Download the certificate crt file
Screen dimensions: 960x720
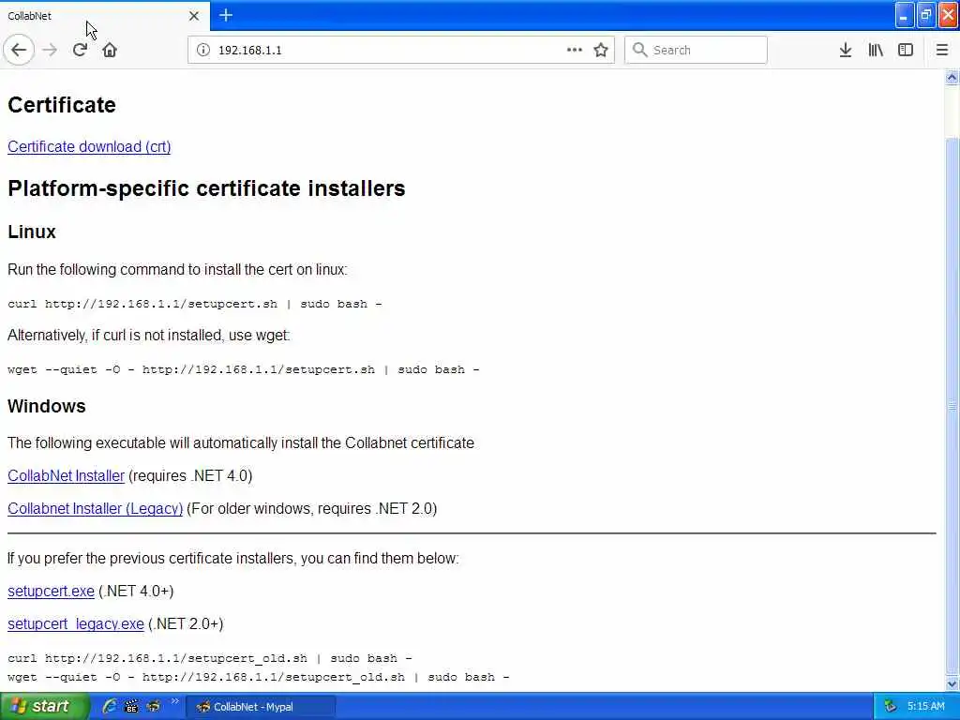[x=89, y=147]
